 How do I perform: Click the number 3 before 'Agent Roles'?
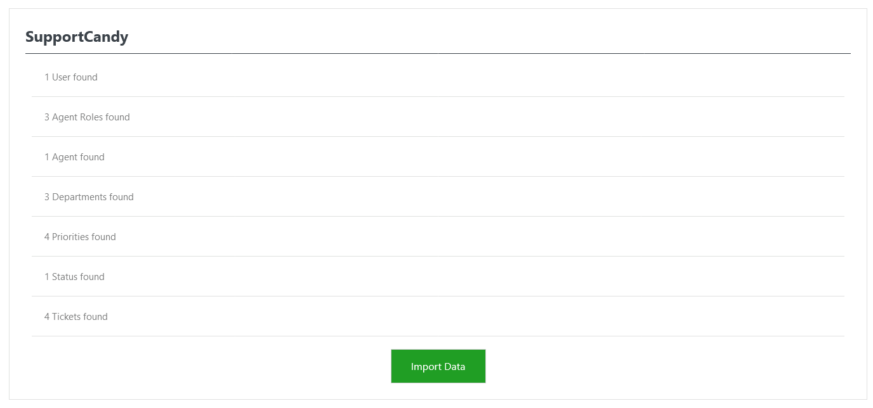tap(47, 117)
